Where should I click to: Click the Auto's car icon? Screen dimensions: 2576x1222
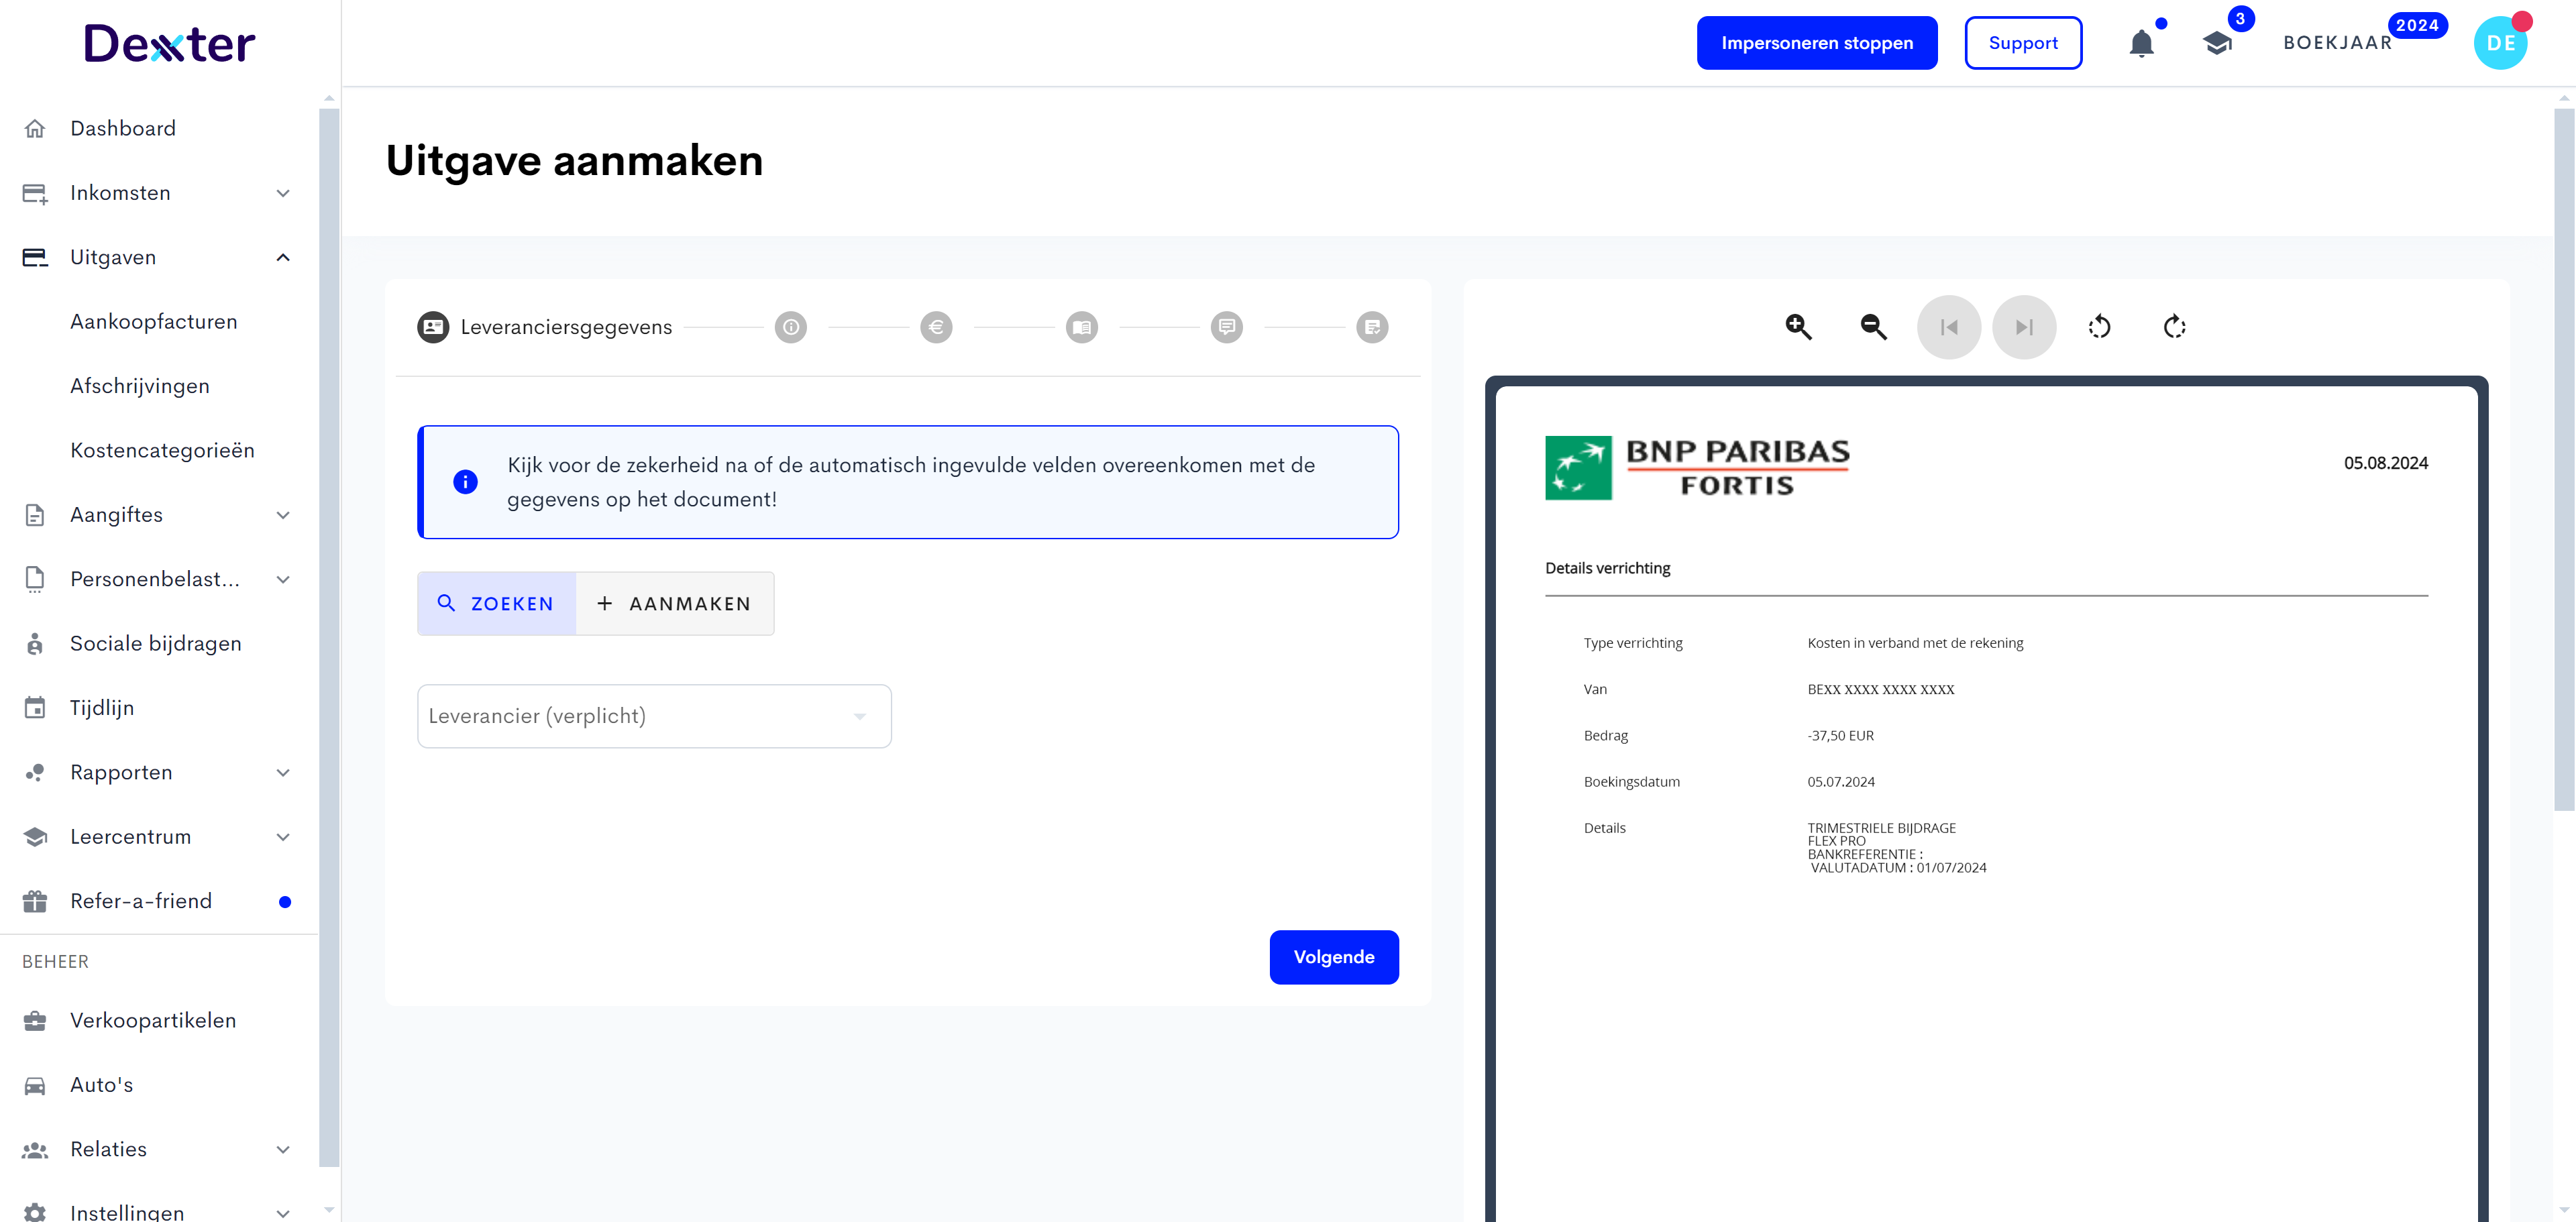pos(35,1085)
